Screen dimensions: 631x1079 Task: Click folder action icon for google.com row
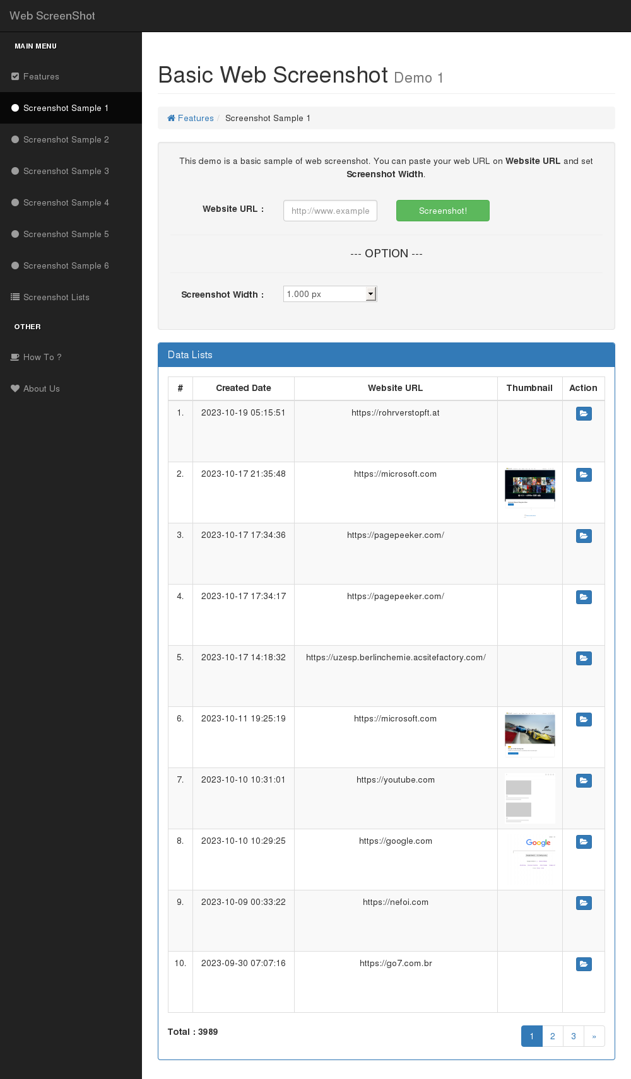coord(584,842)
